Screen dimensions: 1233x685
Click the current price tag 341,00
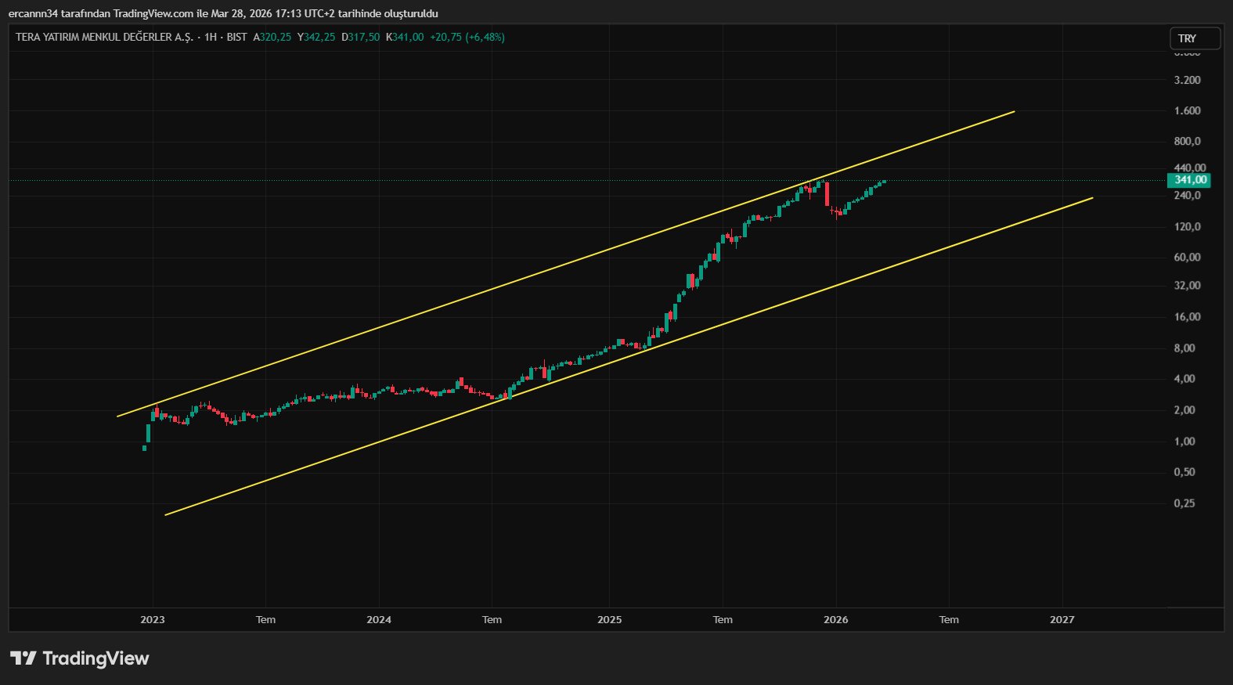pos(1189,180)
